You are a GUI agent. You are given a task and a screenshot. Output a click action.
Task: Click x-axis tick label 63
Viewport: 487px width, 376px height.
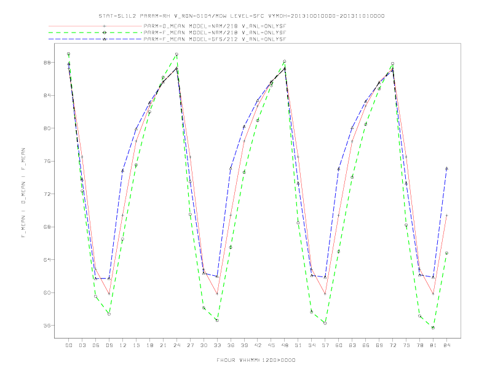click(352, 345)
